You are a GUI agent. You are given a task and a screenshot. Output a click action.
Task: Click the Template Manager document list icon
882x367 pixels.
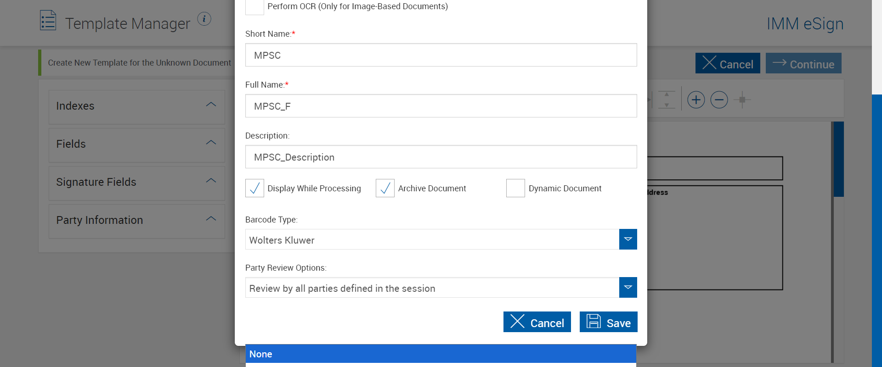point(48,21)
